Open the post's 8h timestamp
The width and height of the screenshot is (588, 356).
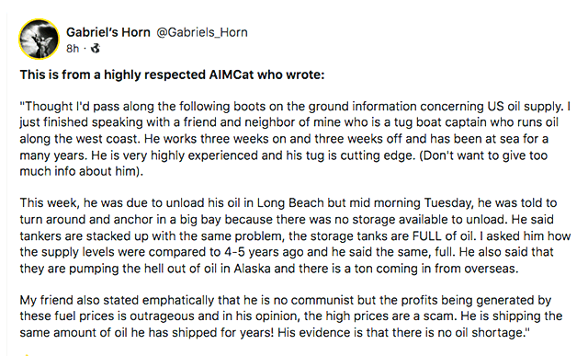pyautogui.click(x=73, y=49)
